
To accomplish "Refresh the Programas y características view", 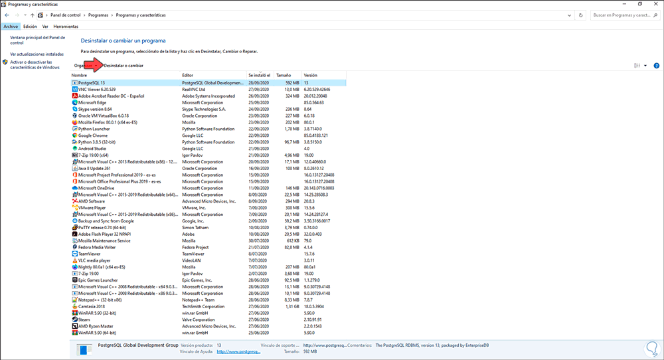I will [x=580, y=15].
